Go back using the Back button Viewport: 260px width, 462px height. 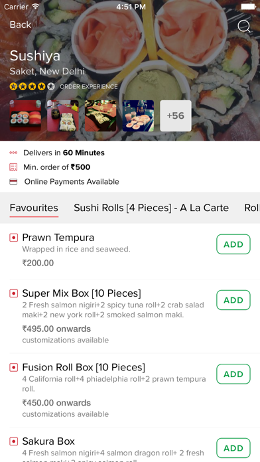tap(21, 25)
